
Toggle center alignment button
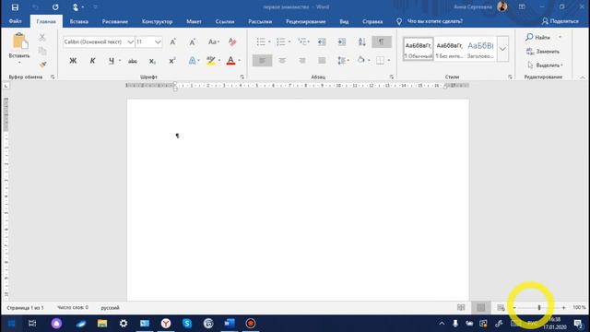click(x=282, y=60)
